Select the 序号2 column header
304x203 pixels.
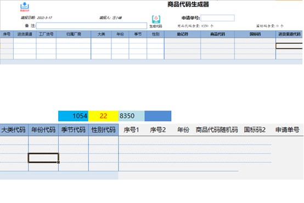pos(158,129)
